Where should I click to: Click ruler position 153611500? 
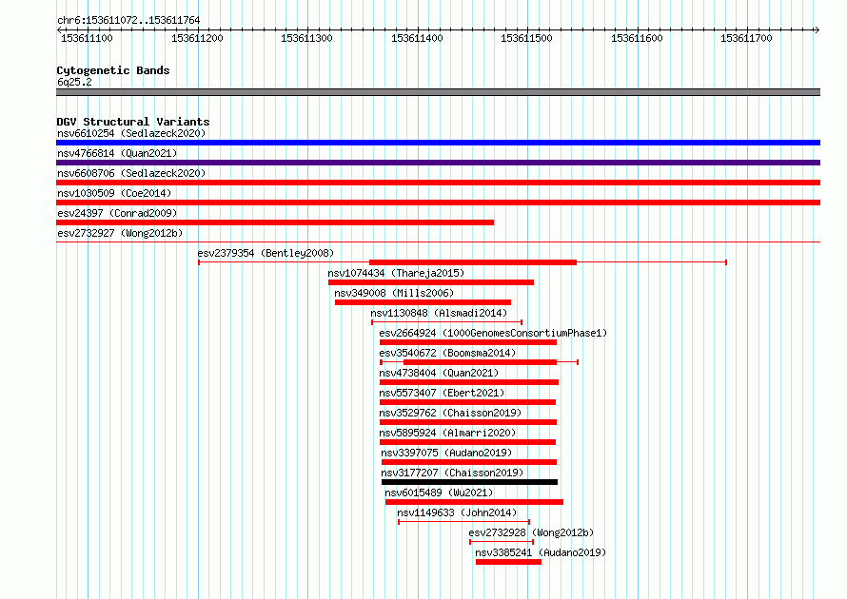[526, 38]
